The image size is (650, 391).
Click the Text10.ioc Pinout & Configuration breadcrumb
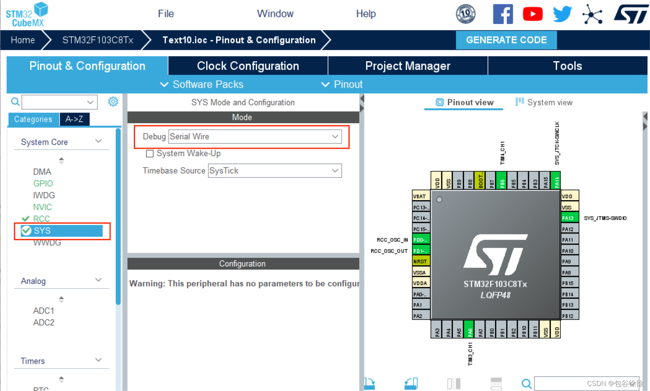point(239,40)
